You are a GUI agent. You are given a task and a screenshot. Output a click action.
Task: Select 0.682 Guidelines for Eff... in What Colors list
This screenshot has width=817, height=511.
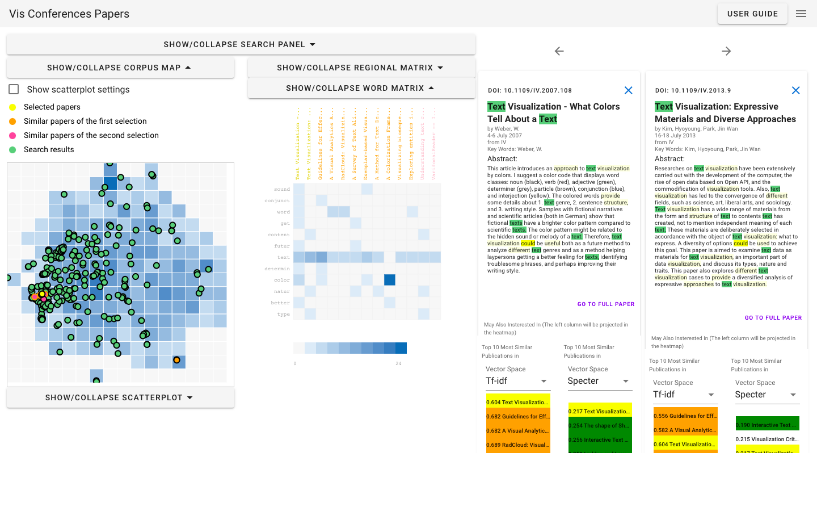pyautogui.click(x=518, y=416)
